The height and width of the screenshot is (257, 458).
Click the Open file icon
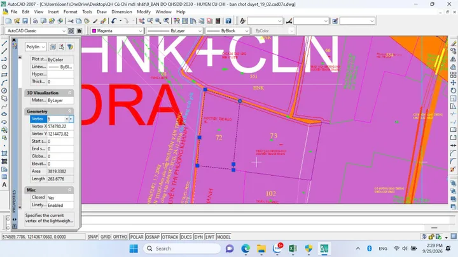17,21
